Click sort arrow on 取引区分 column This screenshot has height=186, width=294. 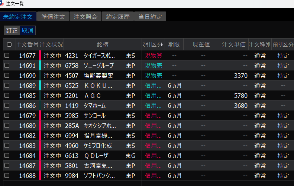161,44
